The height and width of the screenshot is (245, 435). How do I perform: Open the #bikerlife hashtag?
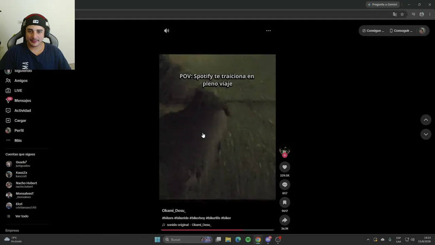(x=213, y=218)
